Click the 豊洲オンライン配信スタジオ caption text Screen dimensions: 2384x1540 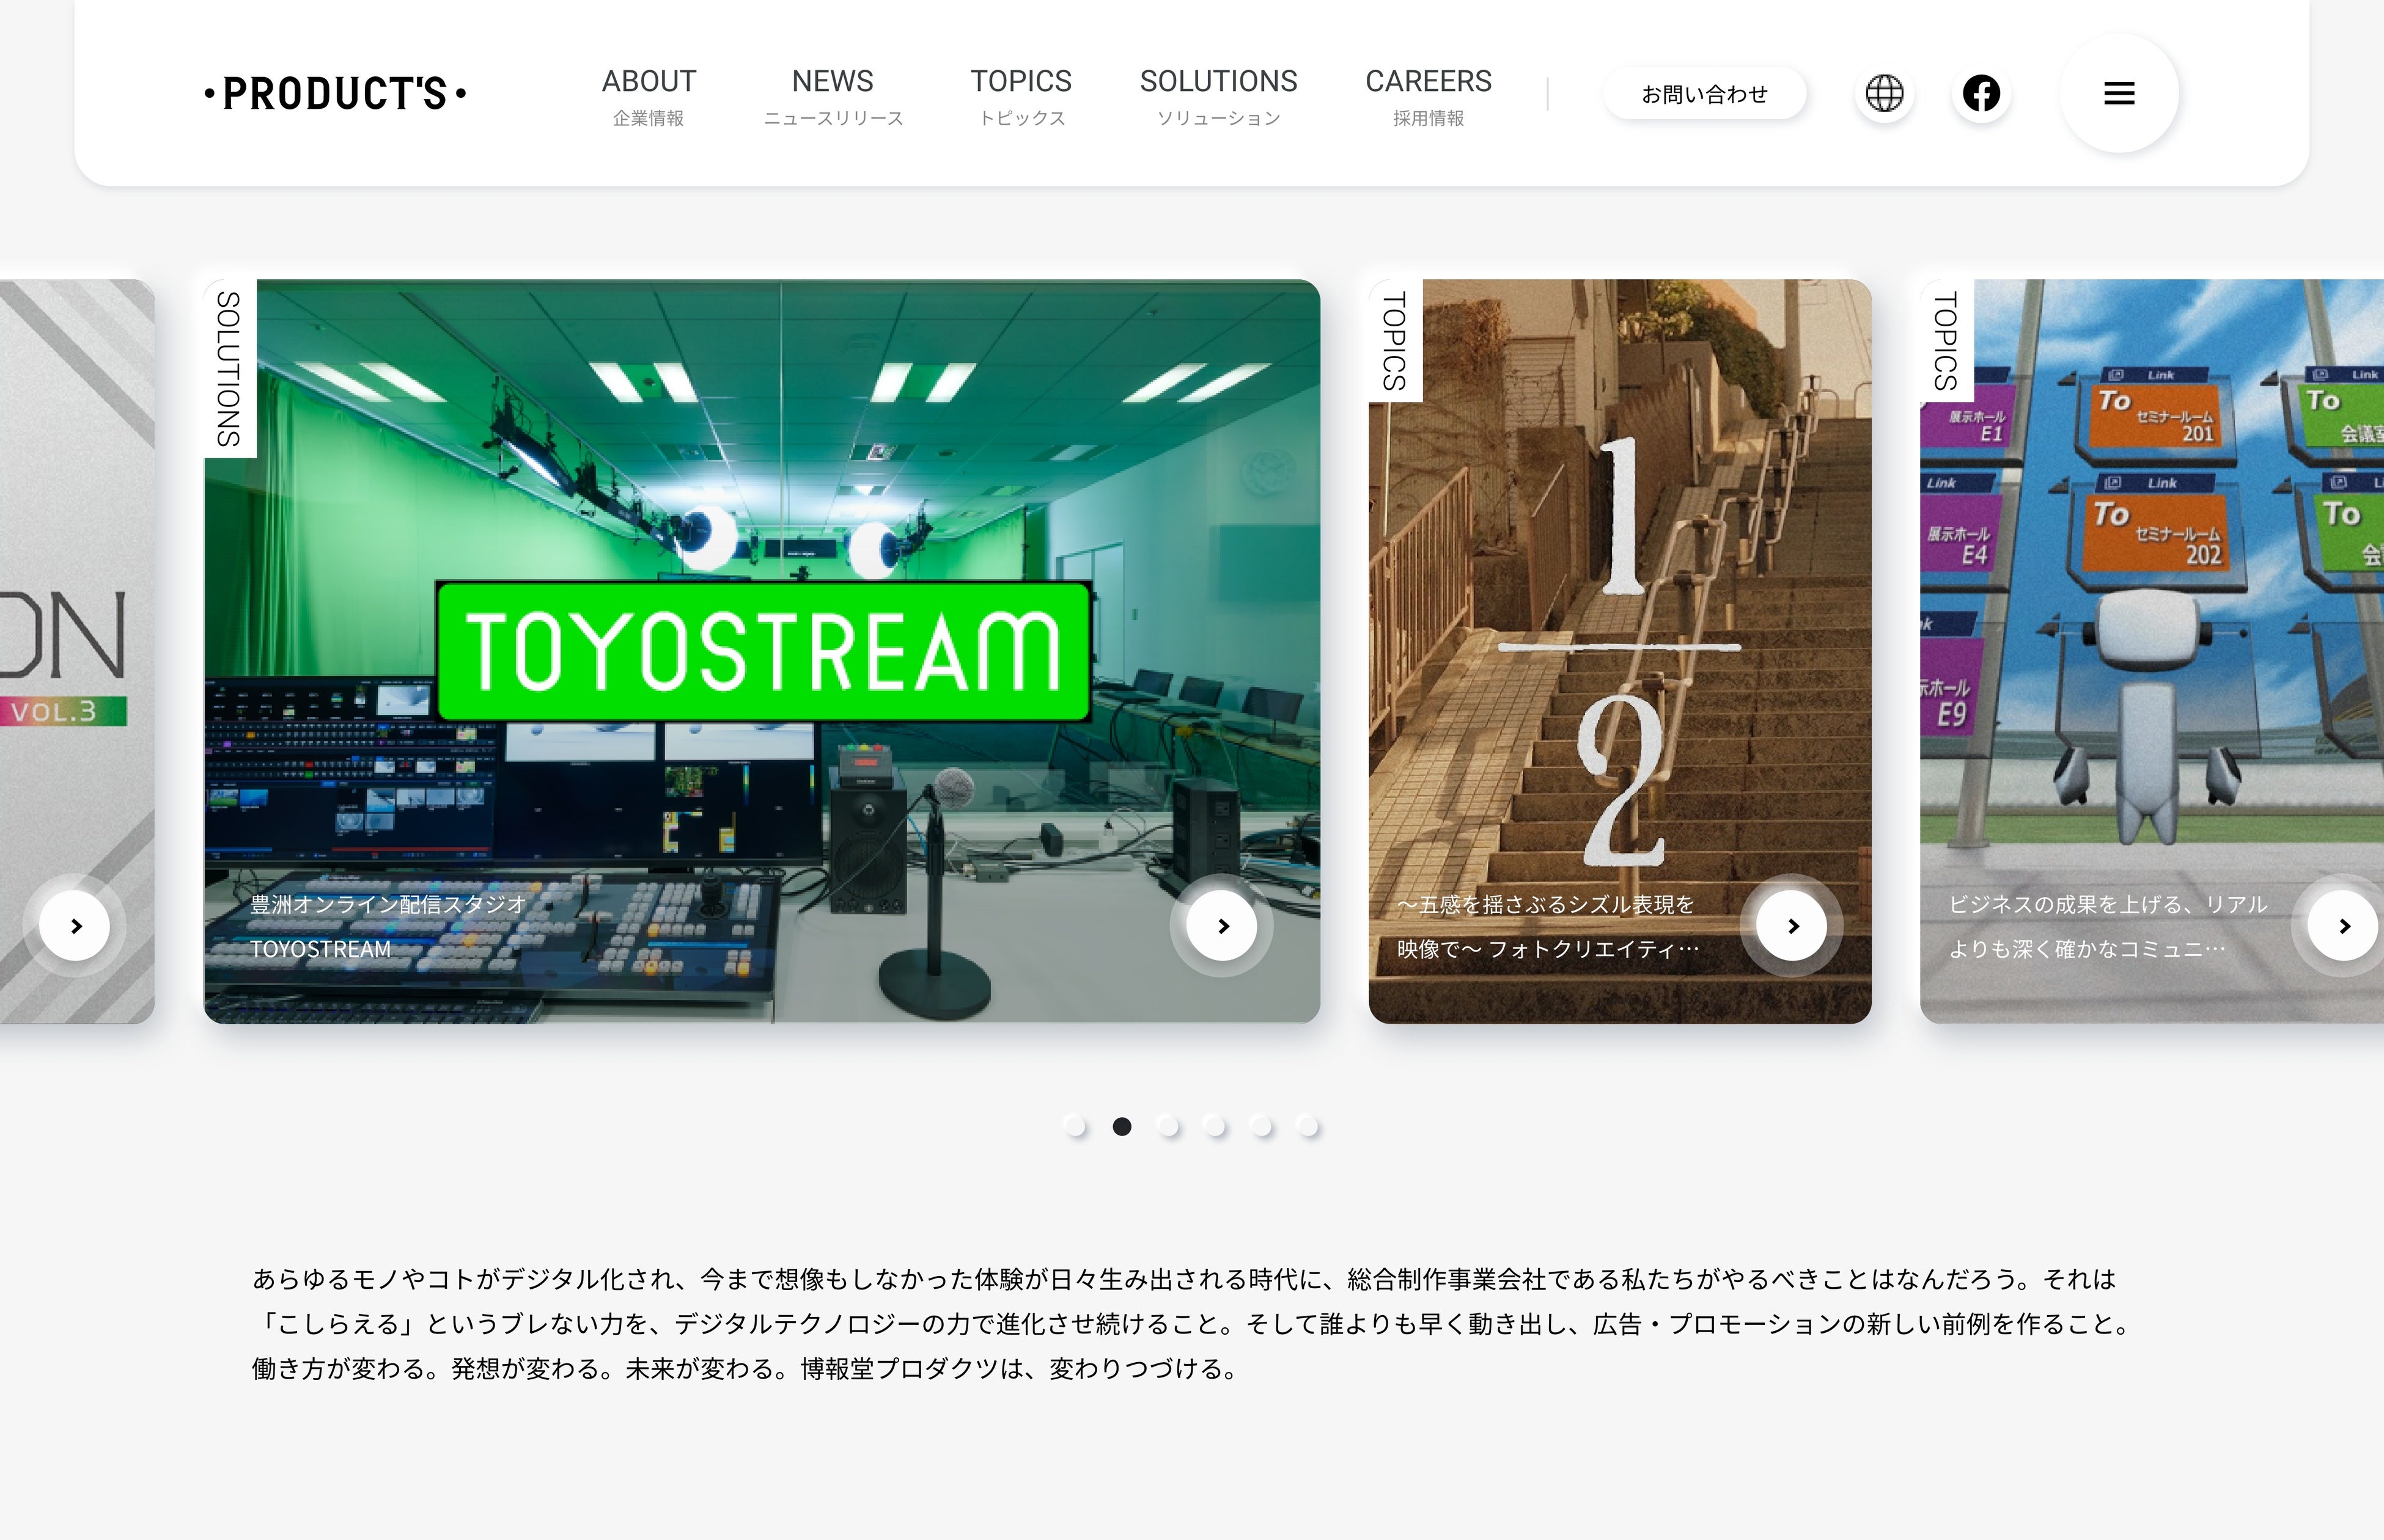[x=388, y=905]
